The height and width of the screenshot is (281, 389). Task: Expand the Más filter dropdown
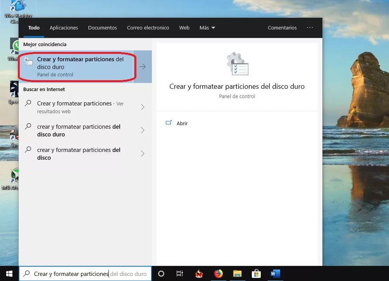tap(207, 28)
